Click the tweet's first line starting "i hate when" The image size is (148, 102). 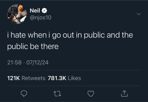click(70, 35)
